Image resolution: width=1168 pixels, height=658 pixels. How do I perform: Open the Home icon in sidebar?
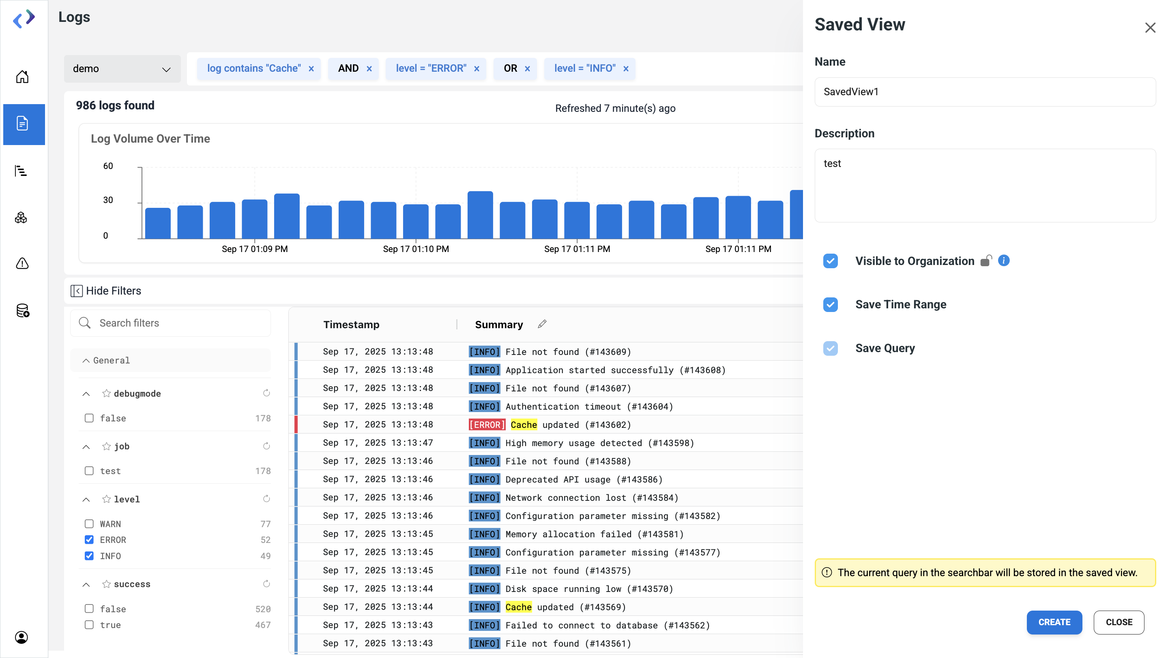pos(22,77)
